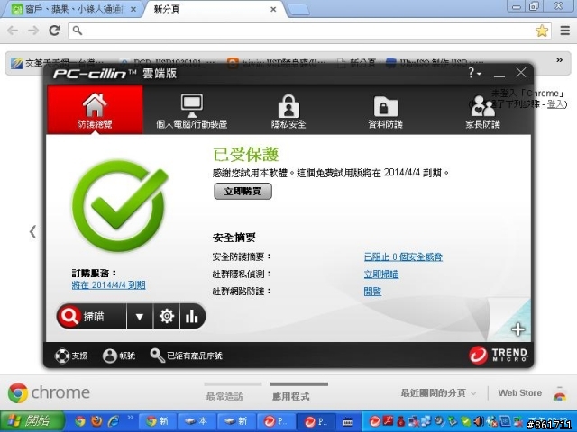
Task: Go forward in Chrome
Action: click(33, 31)
